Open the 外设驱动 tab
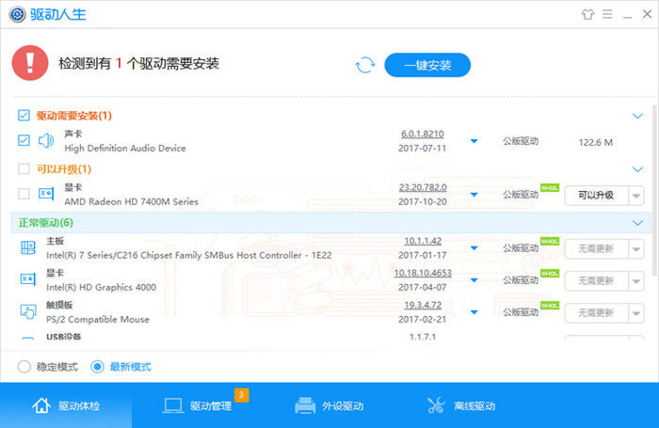The width and height of the screenshot is (659, 428). pos(329,406)
